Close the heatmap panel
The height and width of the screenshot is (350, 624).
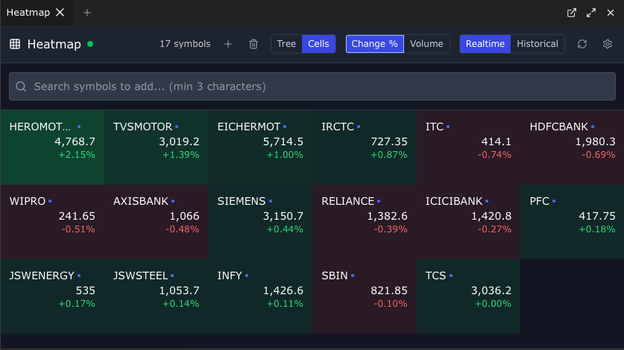611,13
